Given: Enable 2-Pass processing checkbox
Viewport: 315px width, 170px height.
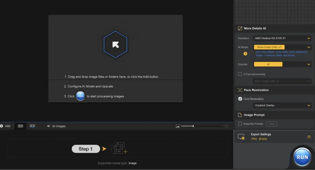Looking at the screenshot, I should click(x=240, y=74).
